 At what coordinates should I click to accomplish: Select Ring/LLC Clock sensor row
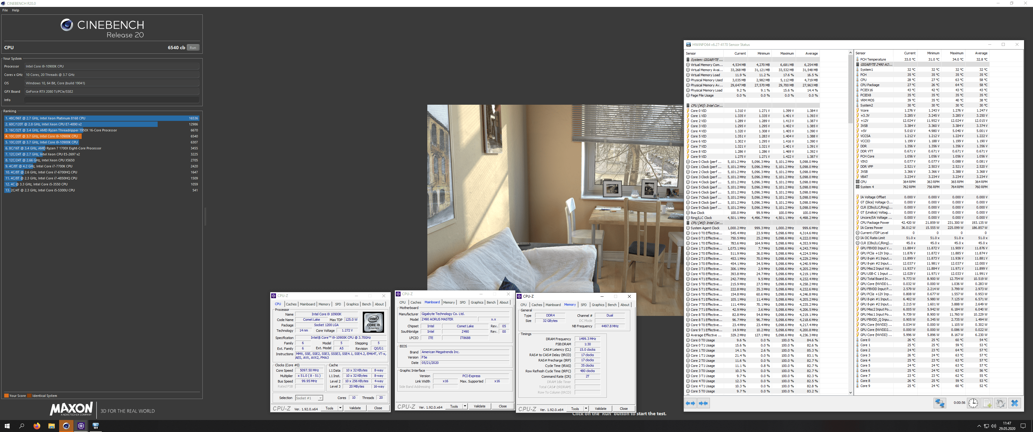753,218
